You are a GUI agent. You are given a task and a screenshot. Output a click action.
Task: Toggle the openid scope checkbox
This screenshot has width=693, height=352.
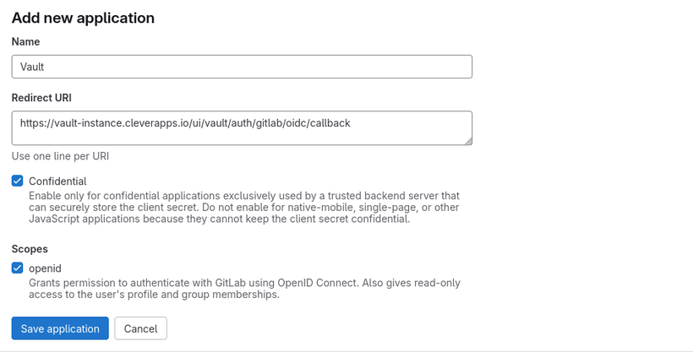click(18, 268)
